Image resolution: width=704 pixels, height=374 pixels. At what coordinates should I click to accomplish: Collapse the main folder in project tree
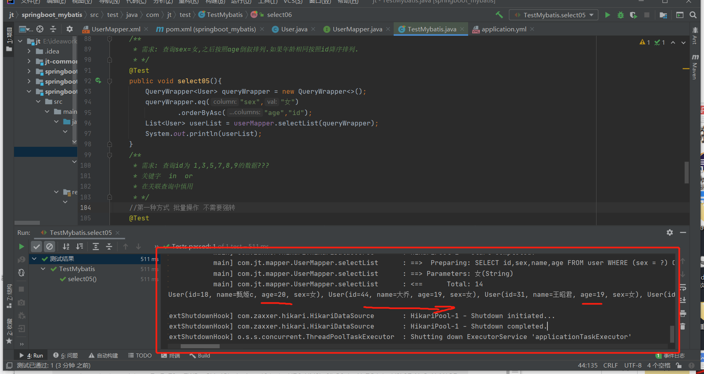pos(47,111)
